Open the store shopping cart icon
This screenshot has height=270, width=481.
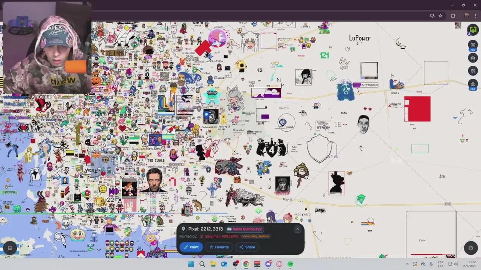coord(473,45)
